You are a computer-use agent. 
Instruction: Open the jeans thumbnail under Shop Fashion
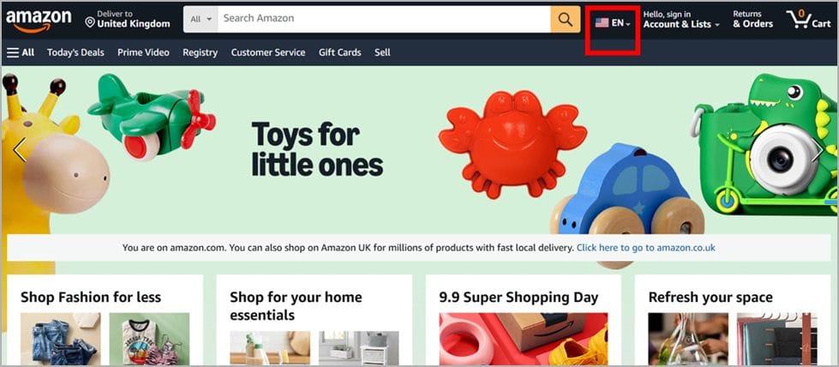click(61, 340)
